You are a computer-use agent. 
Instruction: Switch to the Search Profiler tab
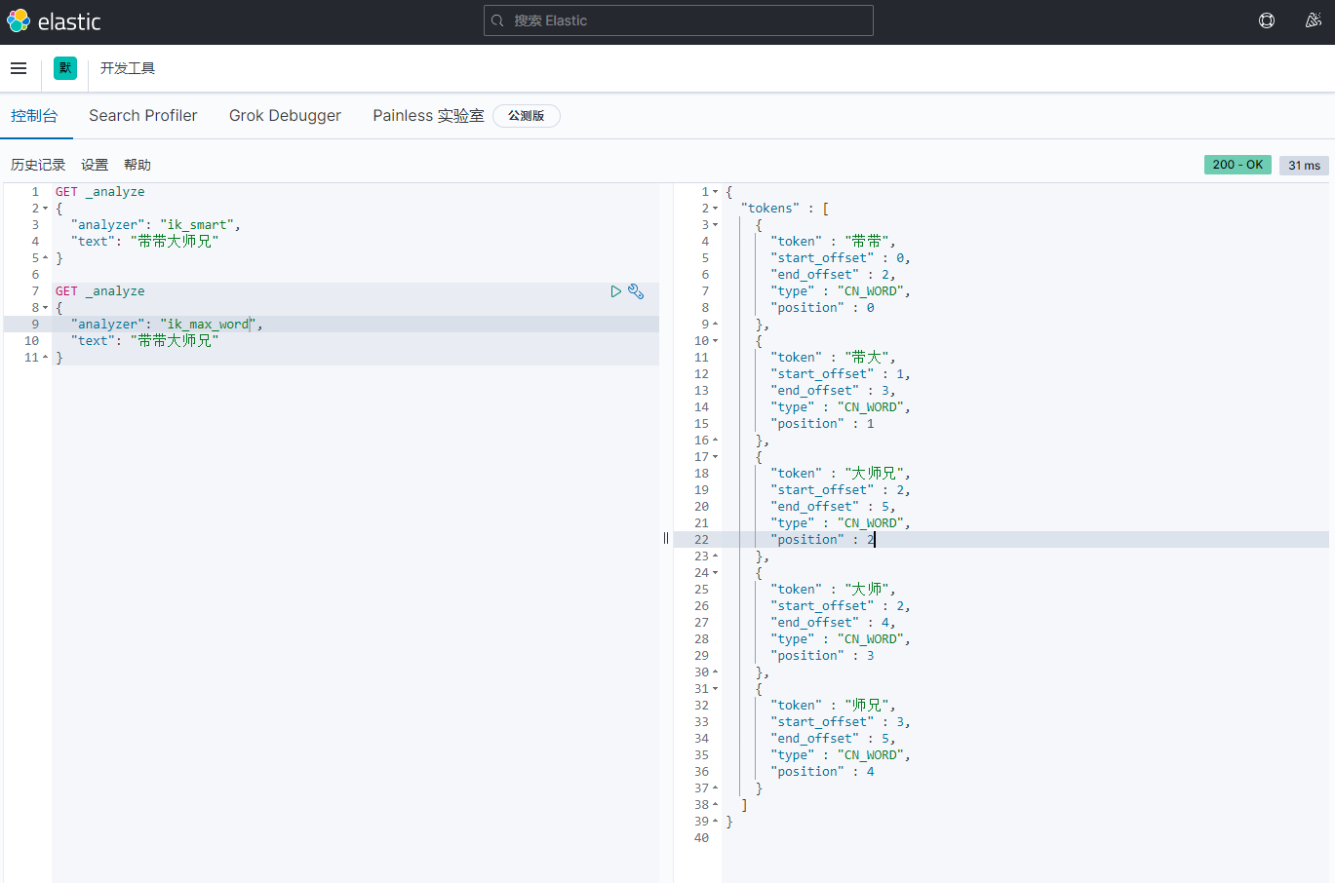pyautogui.click(x=143, y=115)
